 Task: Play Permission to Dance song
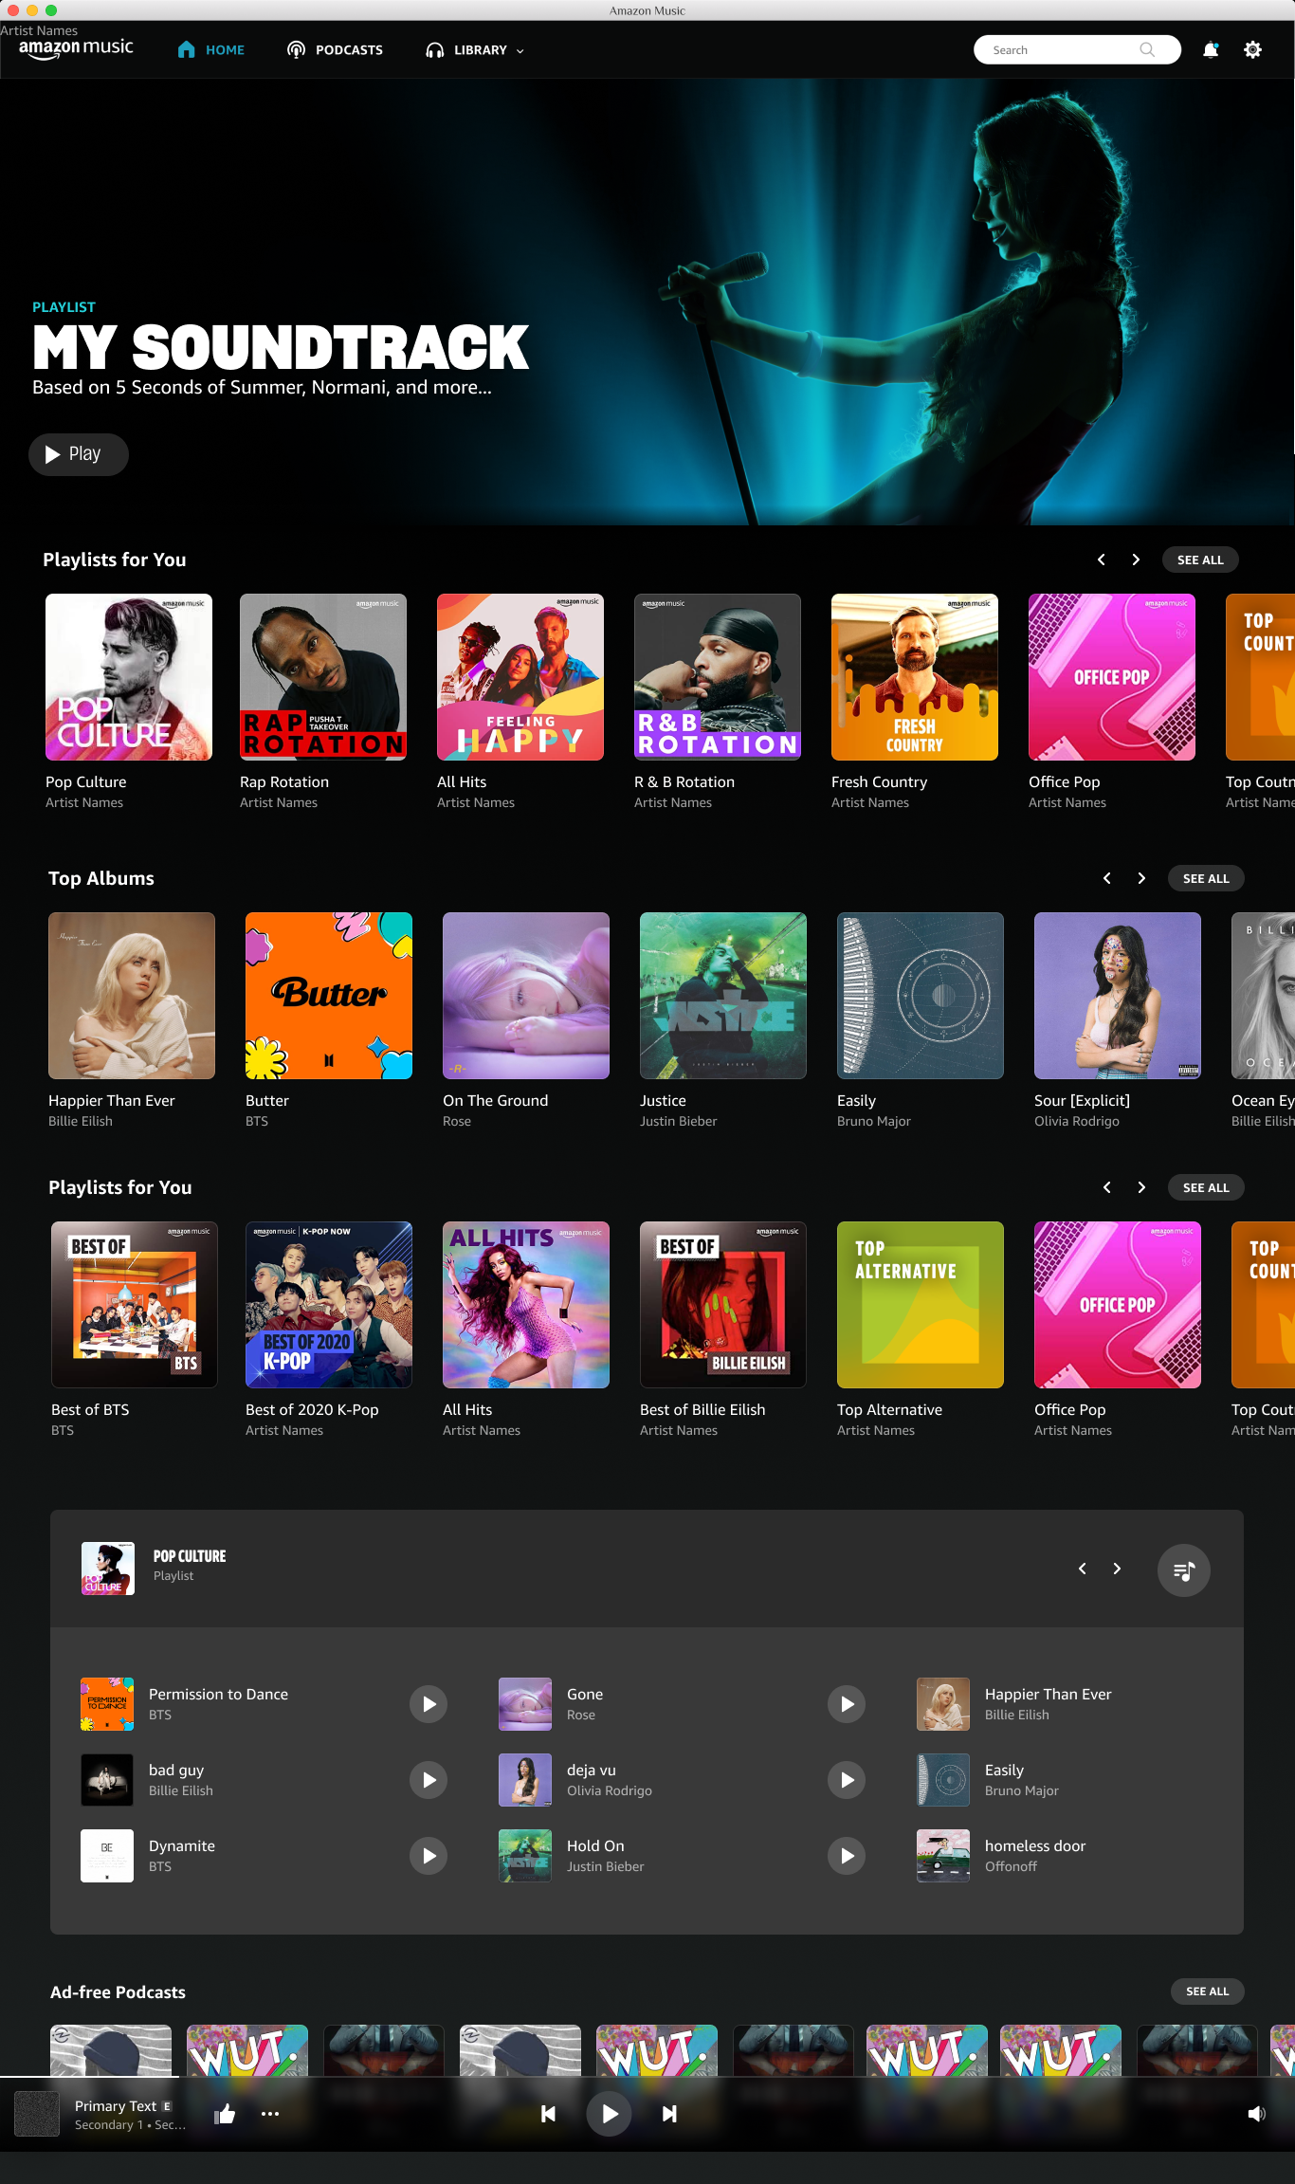(429, 1704)
